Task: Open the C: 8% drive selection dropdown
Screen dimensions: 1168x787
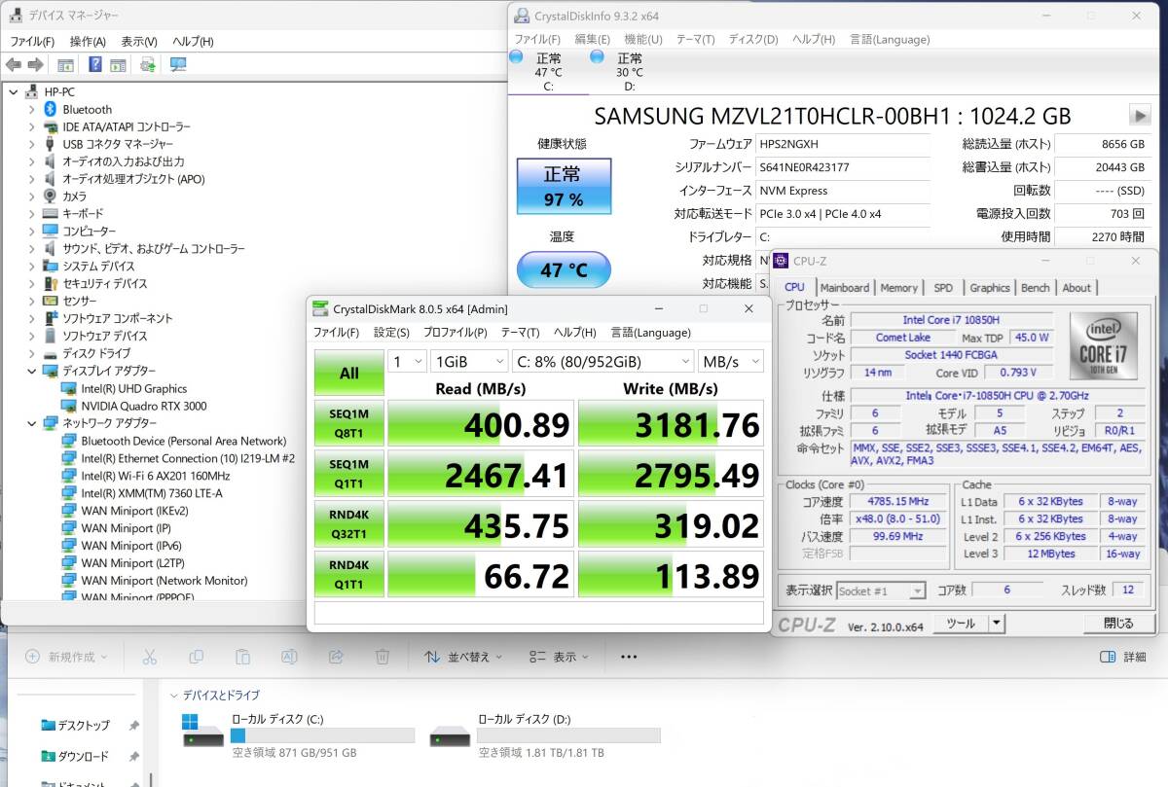Action: [x=602, y=361]
